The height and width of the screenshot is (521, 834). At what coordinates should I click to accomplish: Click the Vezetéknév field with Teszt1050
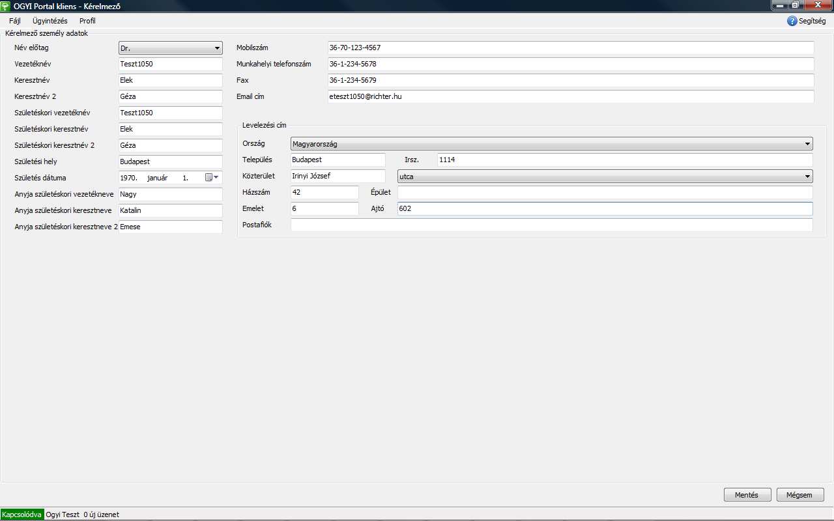click(171, 64)
